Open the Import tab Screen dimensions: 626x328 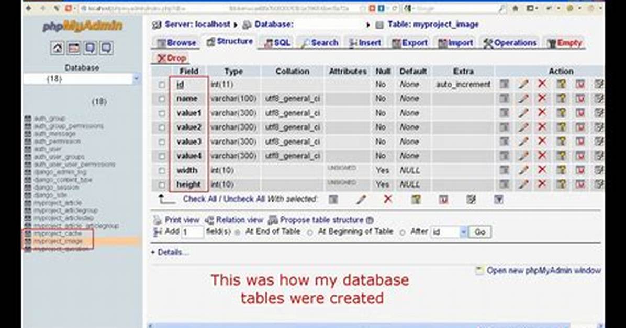(x=455, y=43)
